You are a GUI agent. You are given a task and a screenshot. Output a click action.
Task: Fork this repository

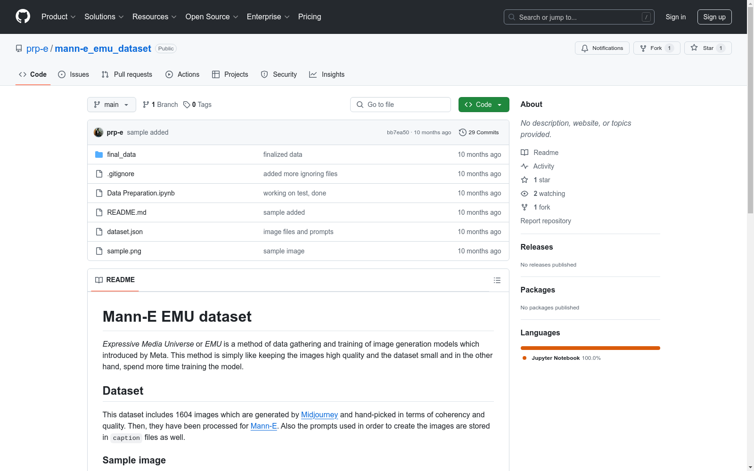[x=656, y=48]
